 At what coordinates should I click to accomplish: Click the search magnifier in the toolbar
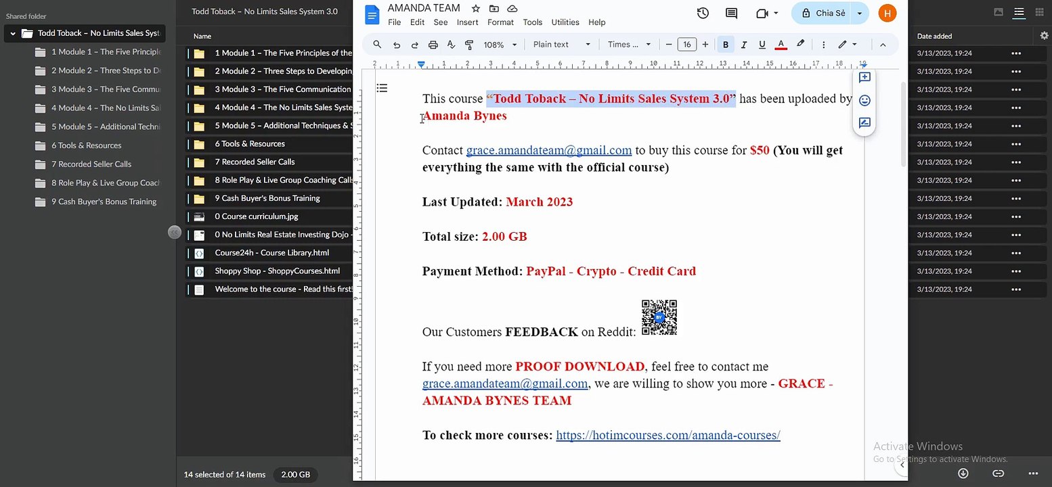(x=377, y=45)
